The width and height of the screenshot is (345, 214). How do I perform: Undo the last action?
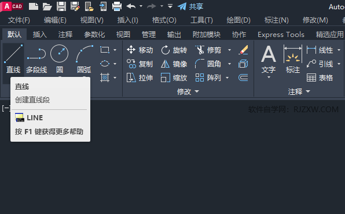point(131,6)
